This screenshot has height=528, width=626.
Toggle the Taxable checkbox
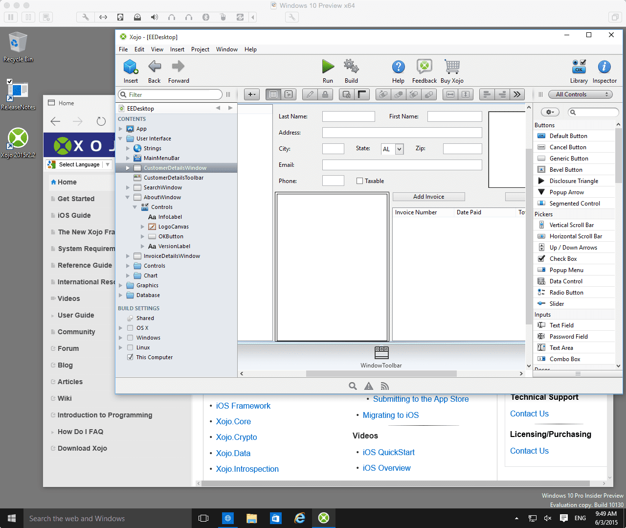(360, 181)
